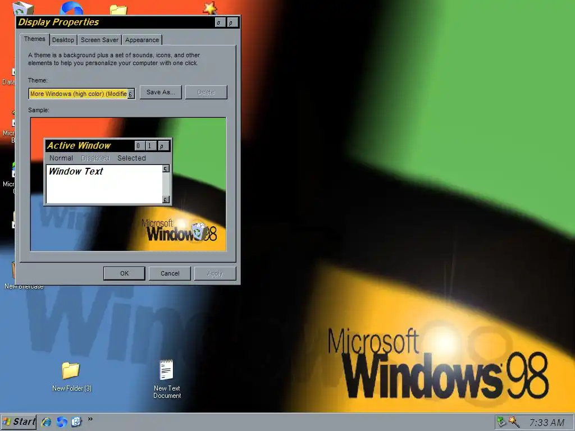The width and height of the screenshot is (575, 431).
Task: Select the blue swirl desktop icon above the dialog
Action: point(72,8)
